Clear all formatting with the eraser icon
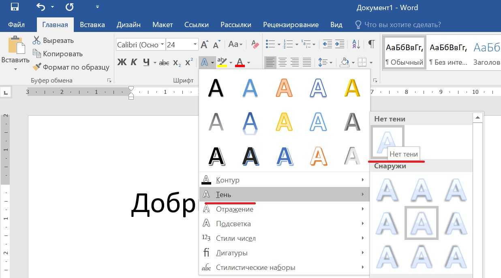Viewport: 501px width, 278px height. click(x=255, y=45)
